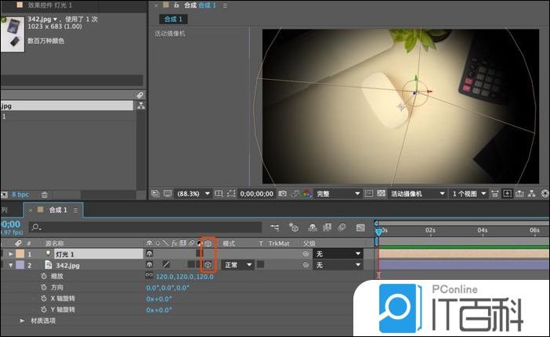Open the project flowchart icon
The image size is (550, 337).
(x=141, y=106)
